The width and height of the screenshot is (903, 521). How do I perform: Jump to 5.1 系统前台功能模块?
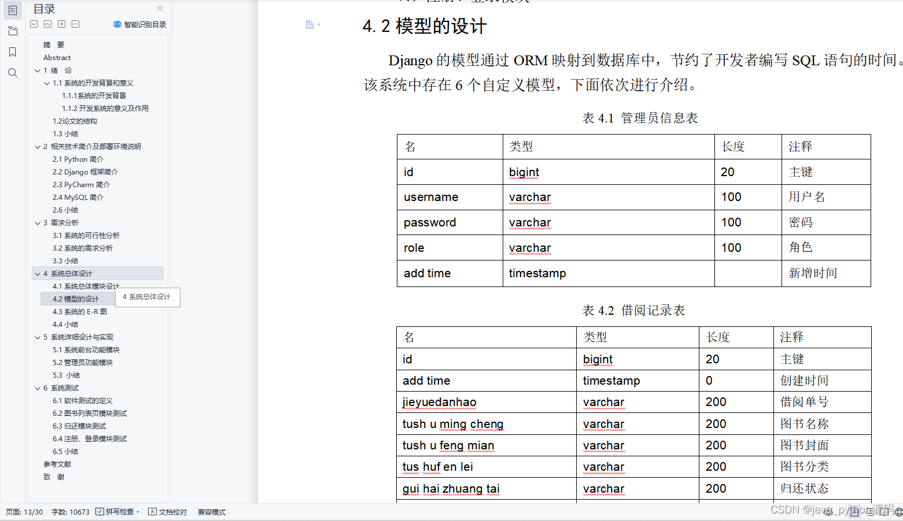pyautogui.click(x=86, y=350)
